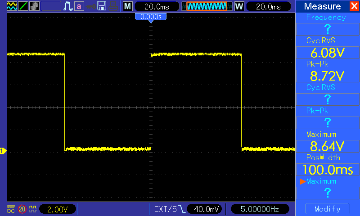360x216 pixels.
Task: Click the EXT/5 trigger source label
Action: 165,209
